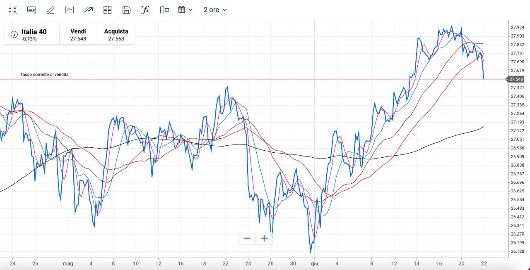This screenshot has height=270, width=530.
Task: Click the info icon beside Italia 40
Action: tap(14, 34)
